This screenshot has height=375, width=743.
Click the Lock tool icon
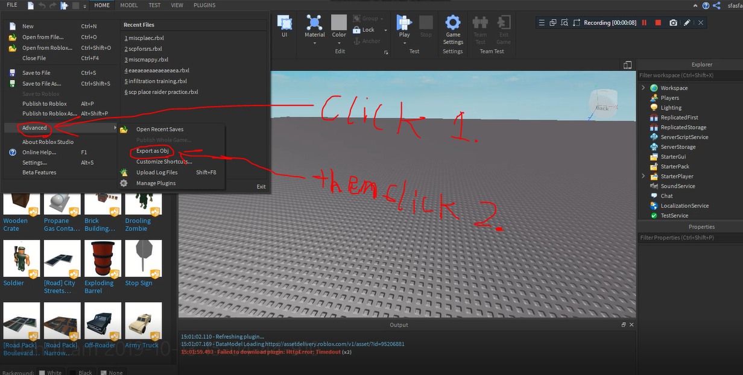pyautogui.click(x=356, y=30)
